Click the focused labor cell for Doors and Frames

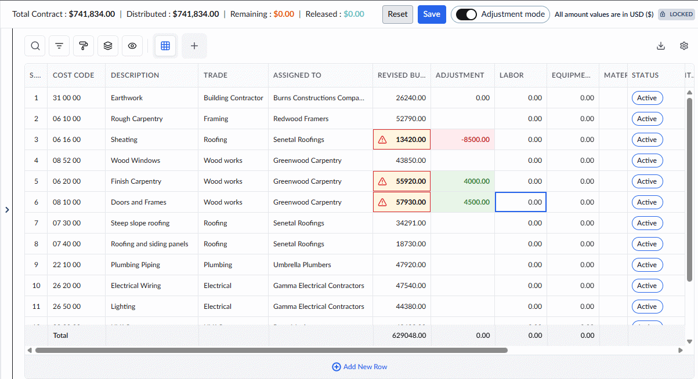(520, 202)
